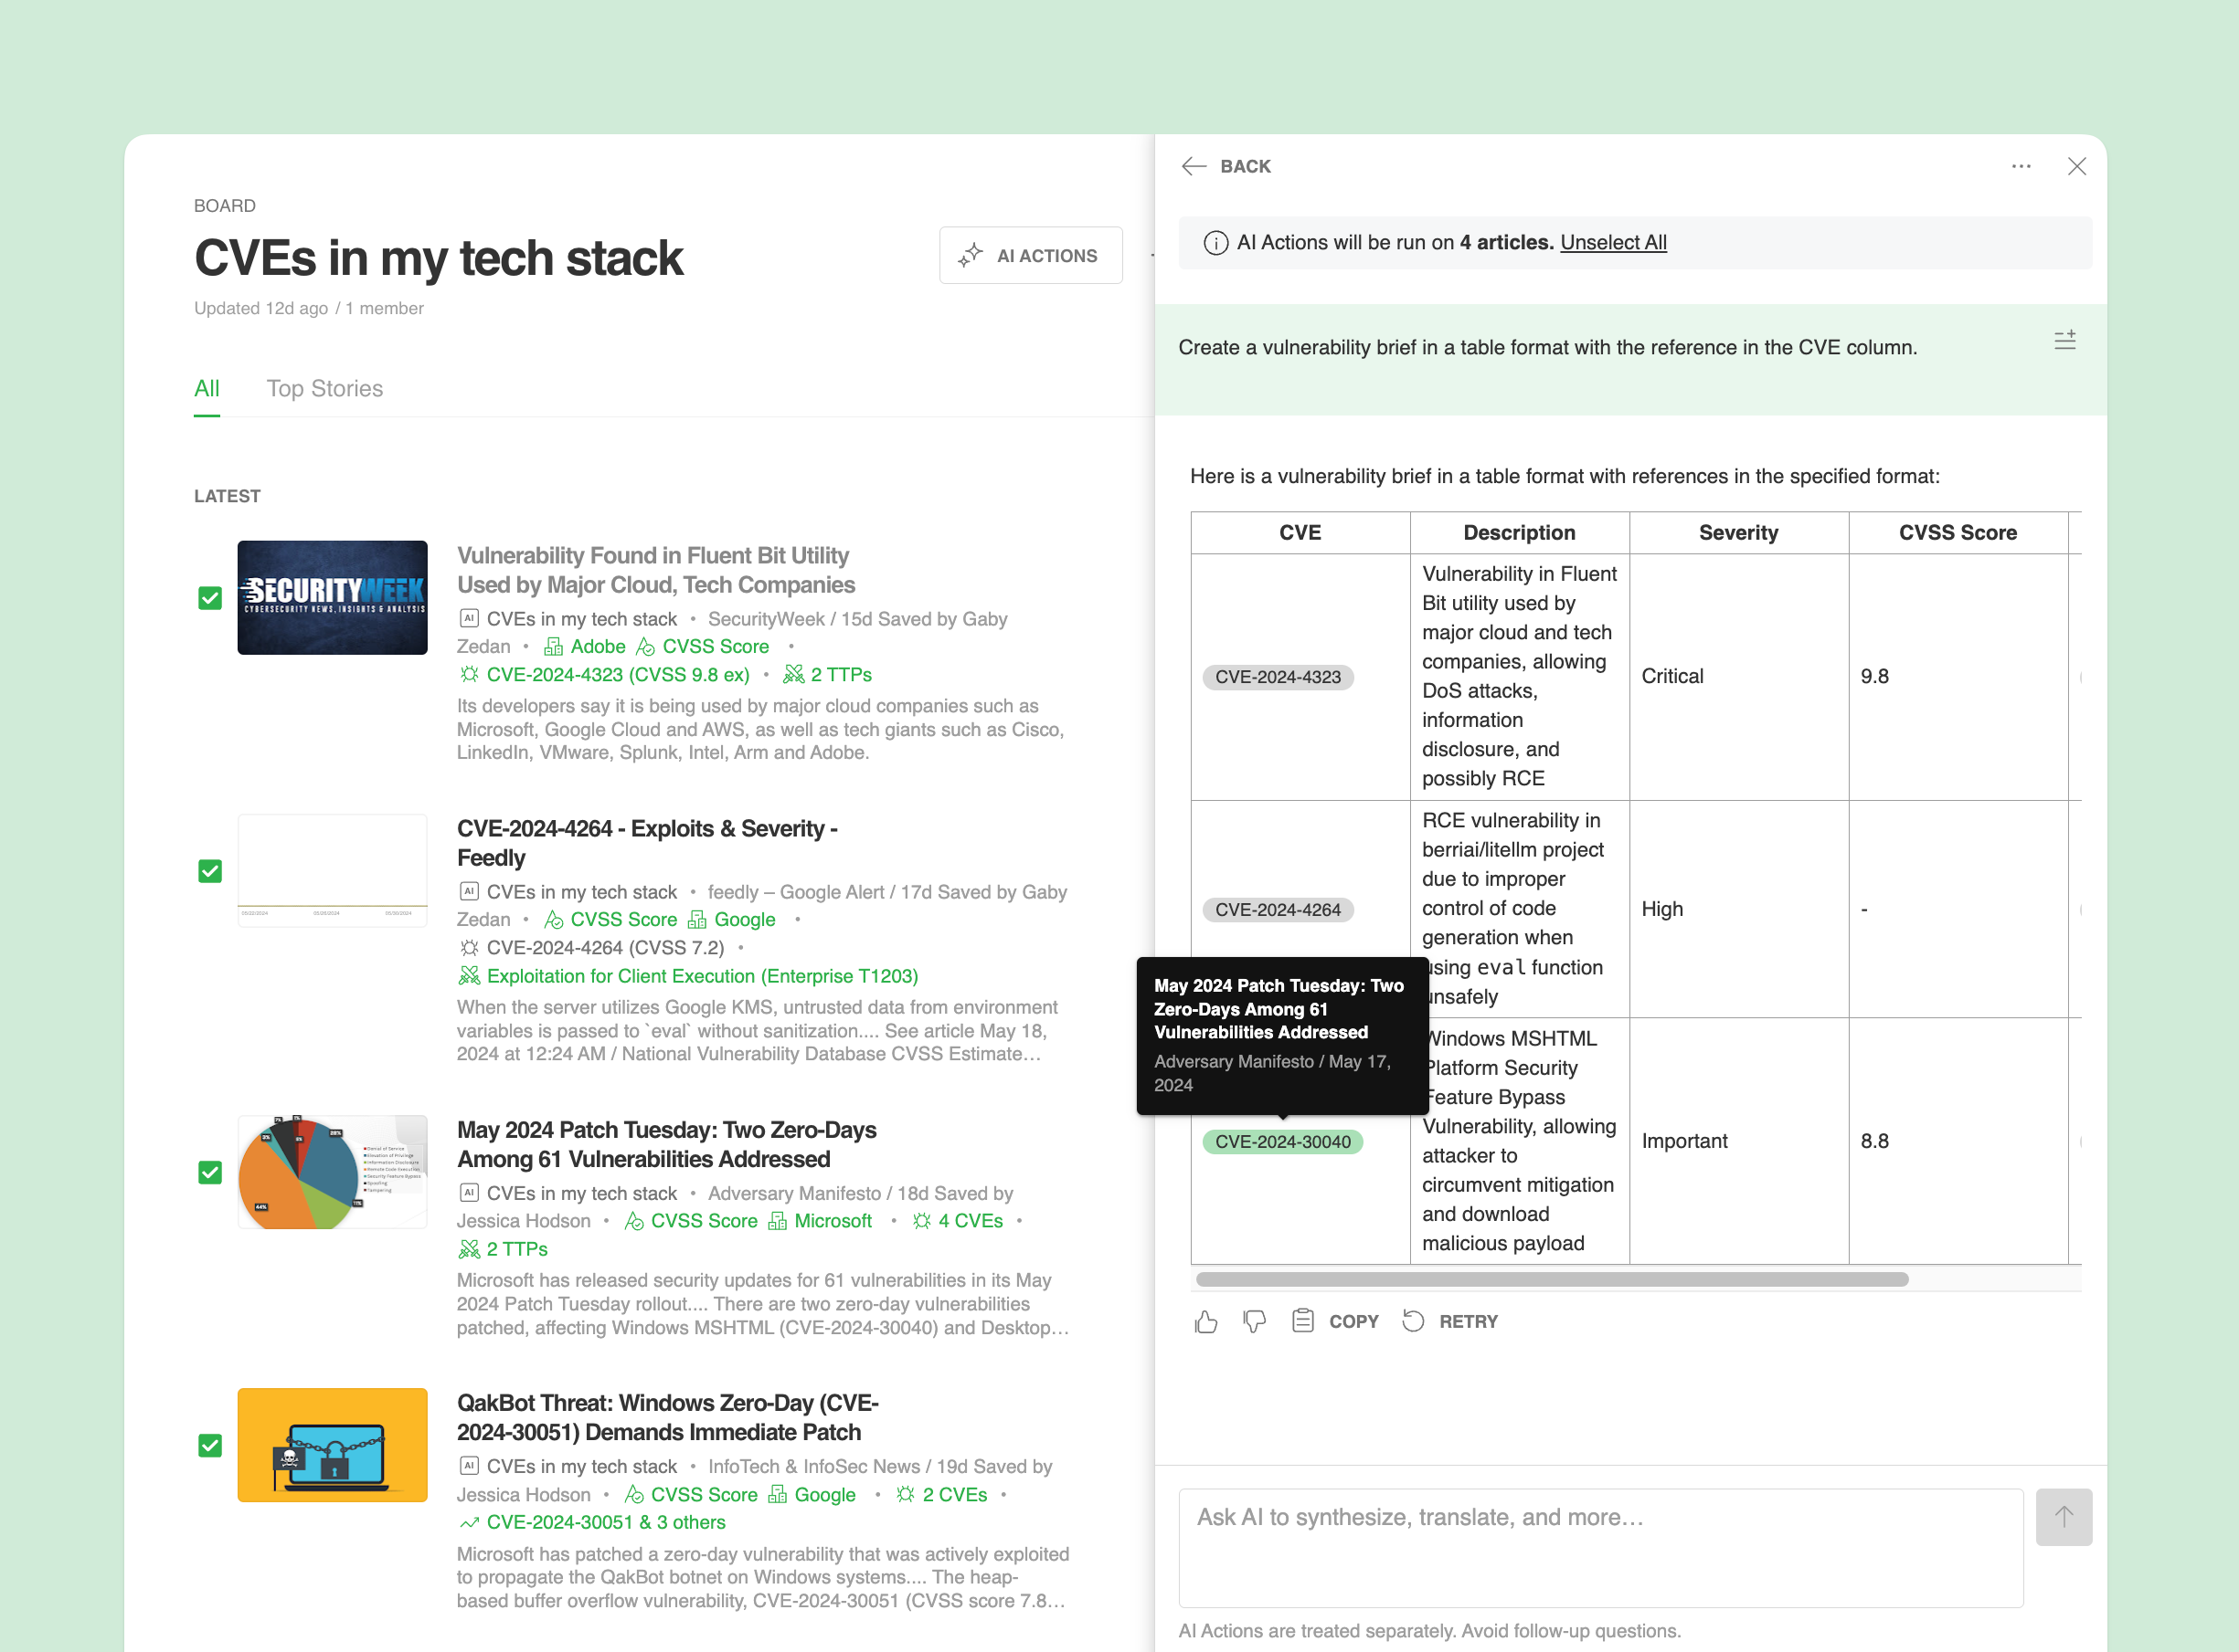Click the table horizontal scrollbar

[x=1553, y=1280]
